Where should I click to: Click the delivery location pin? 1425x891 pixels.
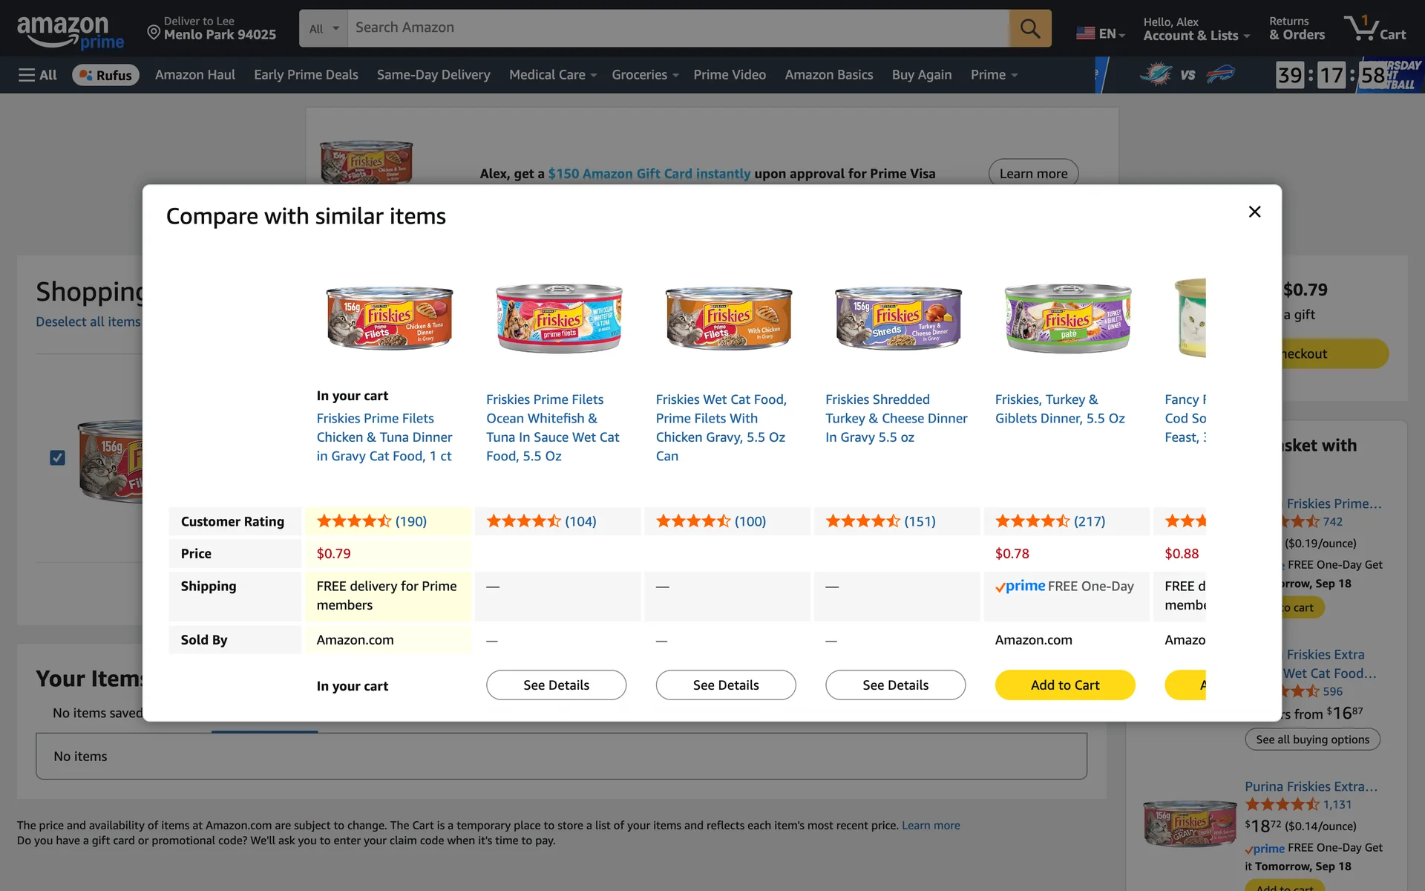pos(154,32)
